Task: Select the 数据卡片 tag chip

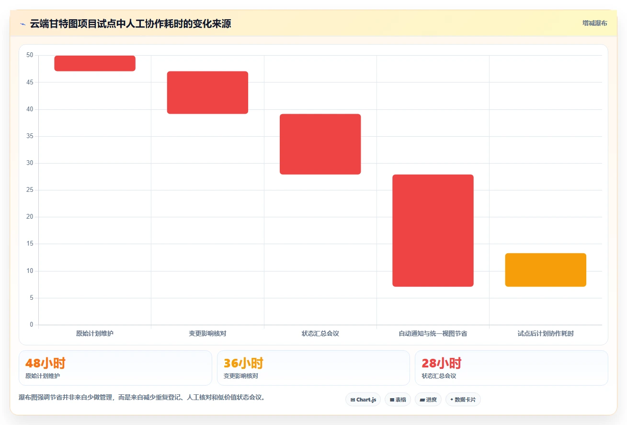Action: click(463, 400)
